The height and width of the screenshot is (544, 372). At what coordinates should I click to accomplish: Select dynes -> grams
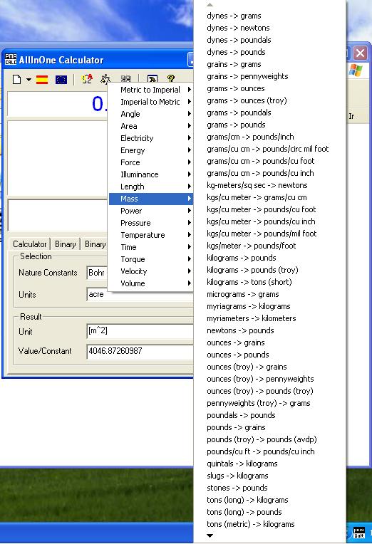269,16
